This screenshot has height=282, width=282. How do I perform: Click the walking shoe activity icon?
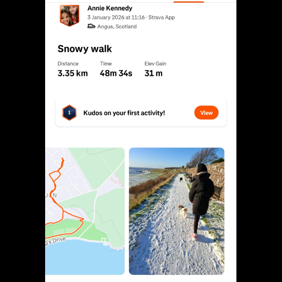point(91,26)
